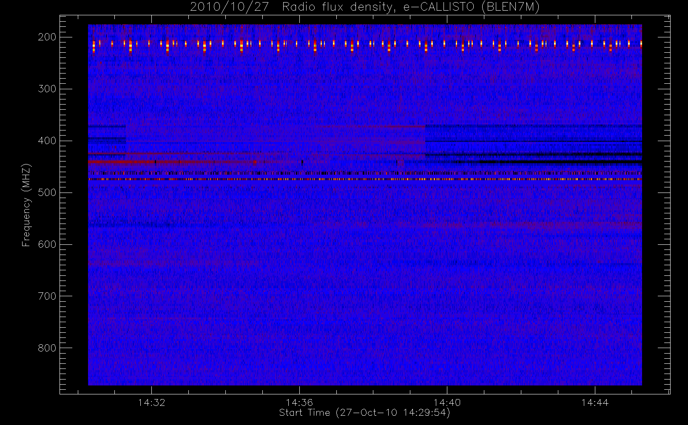This screenshot has height=425, width=688.
Task: Click the 14:44 time tick label
Action: 595,402
